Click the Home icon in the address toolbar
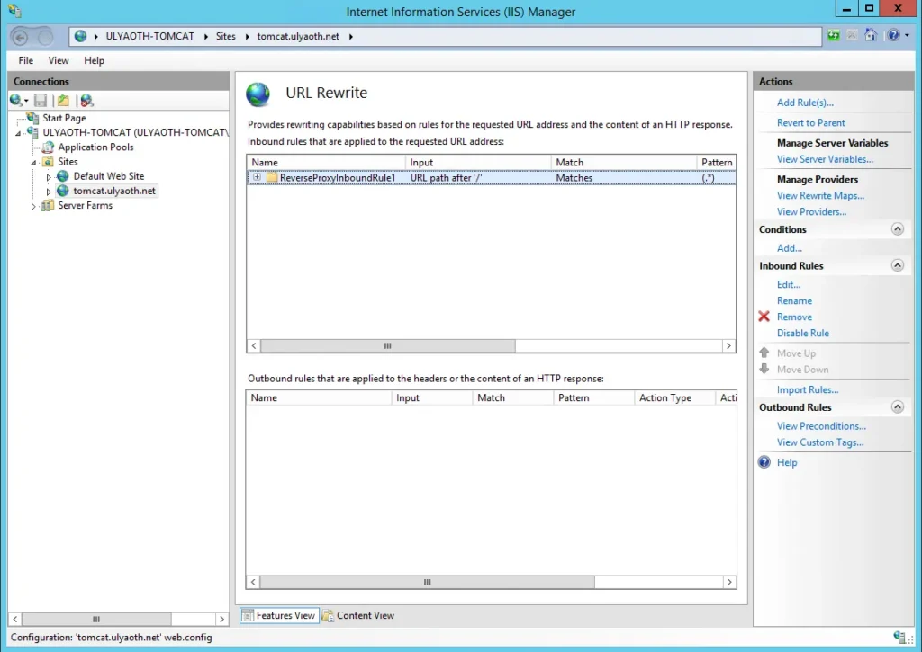The height and width of the screenshot is (652, 922). point(871,36)
